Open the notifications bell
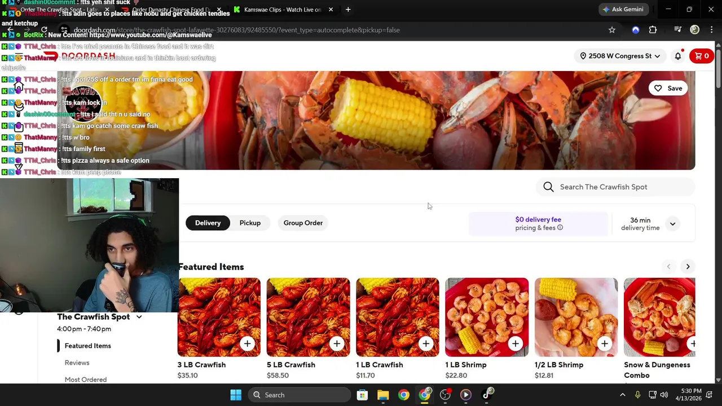This screenshot has width=722, height=406. tap(678, 56)
